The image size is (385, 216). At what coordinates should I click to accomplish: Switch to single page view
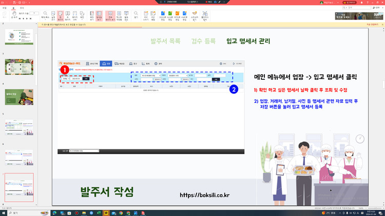pos(61,16)
